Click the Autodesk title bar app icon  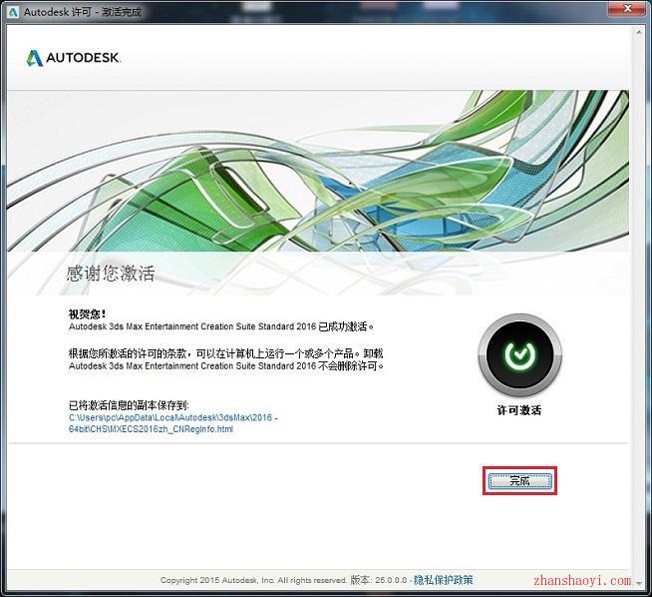coord(13,12)
